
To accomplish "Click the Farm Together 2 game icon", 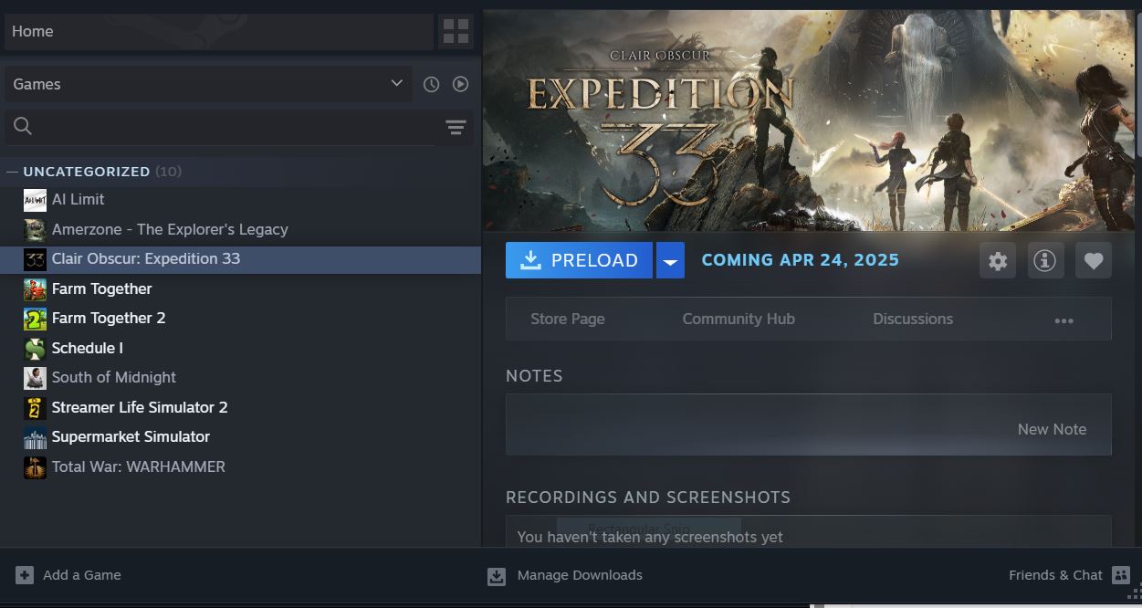I will click(x=35, y=319).
